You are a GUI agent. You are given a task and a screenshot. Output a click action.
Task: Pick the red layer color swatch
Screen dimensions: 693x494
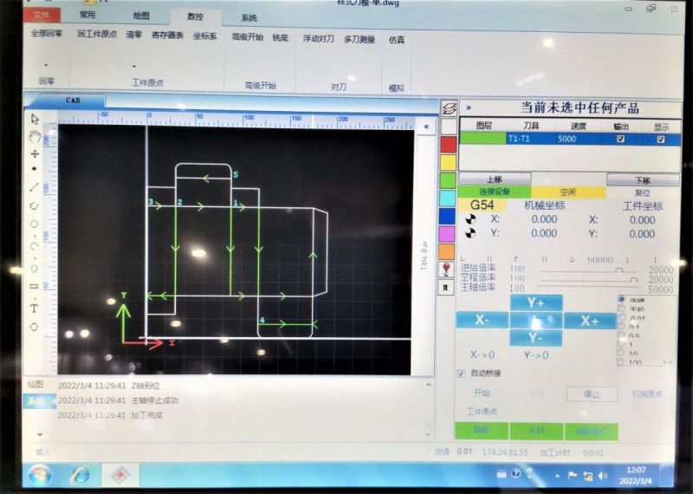tap(448, 145)
